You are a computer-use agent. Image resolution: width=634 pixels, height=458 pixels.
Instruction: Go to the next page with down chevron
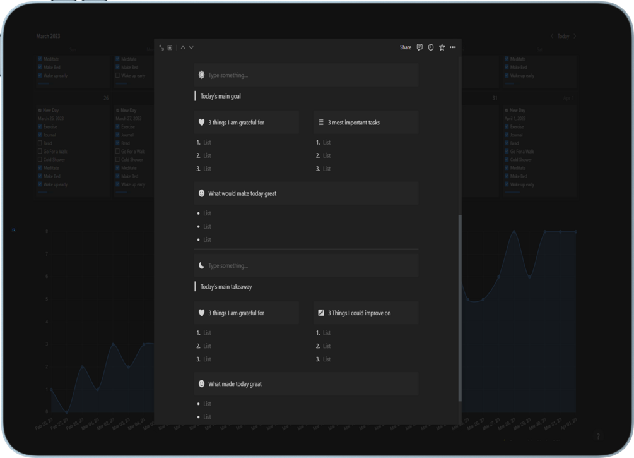click(191, 47)
